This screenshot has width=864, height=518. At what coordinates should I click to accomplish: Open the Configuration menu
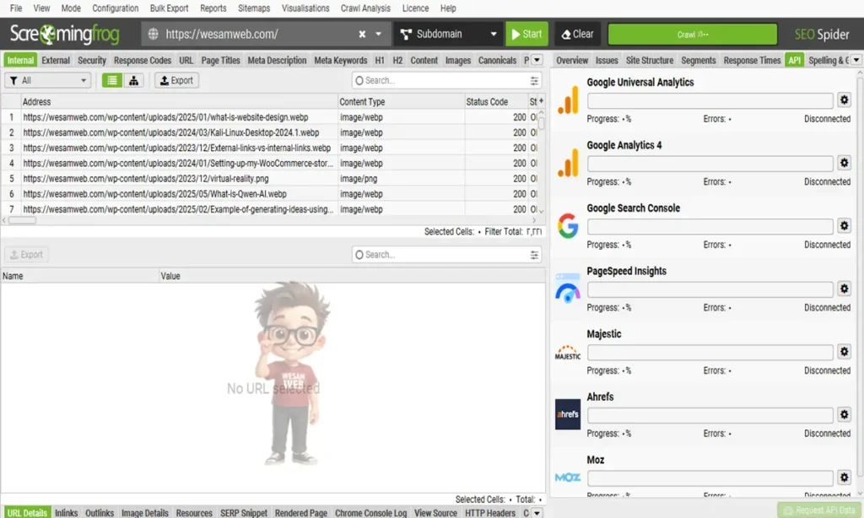coord(116,8)
